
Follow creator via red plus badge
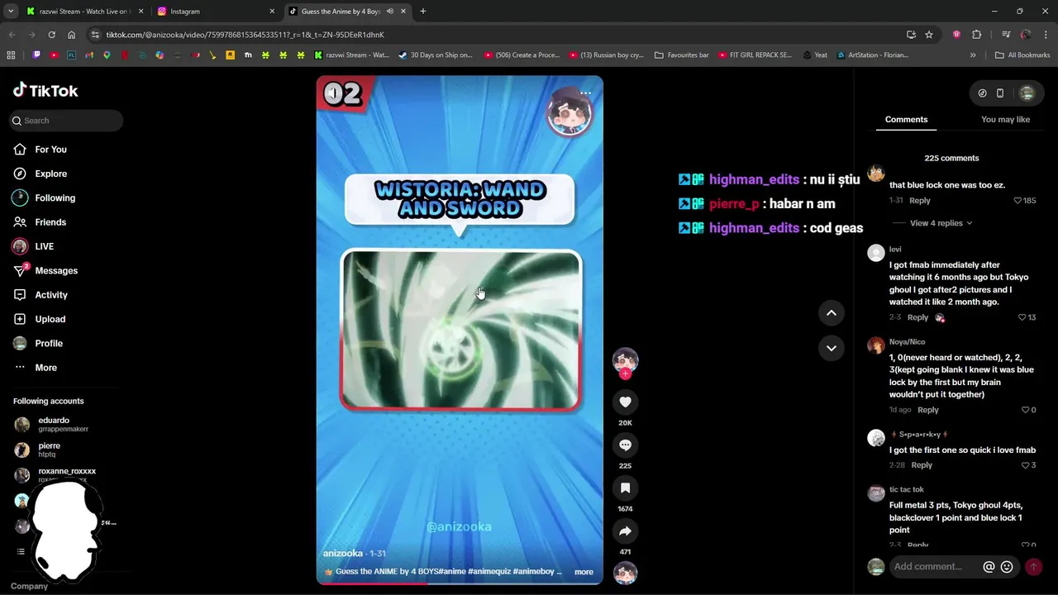coord(625,374)
